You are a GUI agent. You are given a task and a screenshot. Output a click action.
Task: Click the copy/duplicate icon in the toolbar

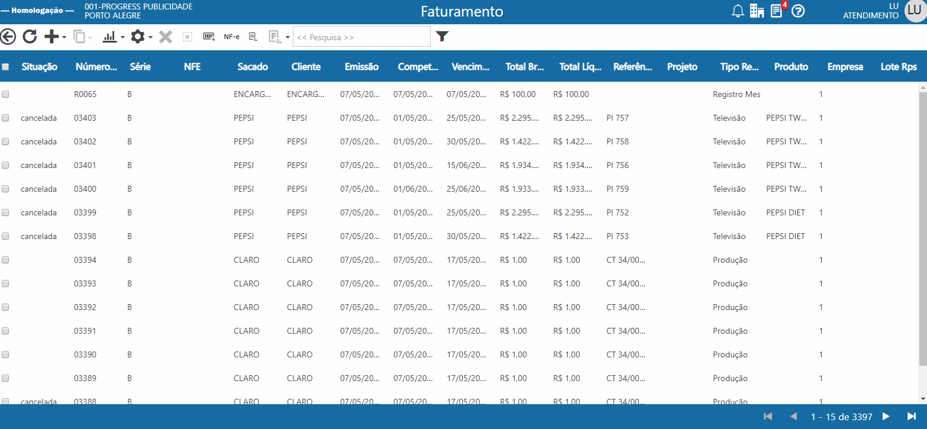(79, 37)
